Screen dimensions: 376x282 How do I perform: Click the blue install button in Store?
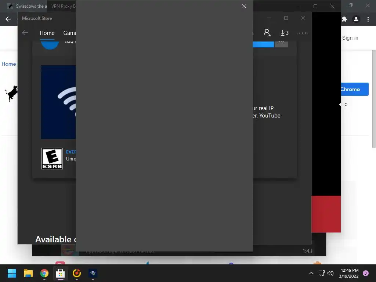(263, 44)
